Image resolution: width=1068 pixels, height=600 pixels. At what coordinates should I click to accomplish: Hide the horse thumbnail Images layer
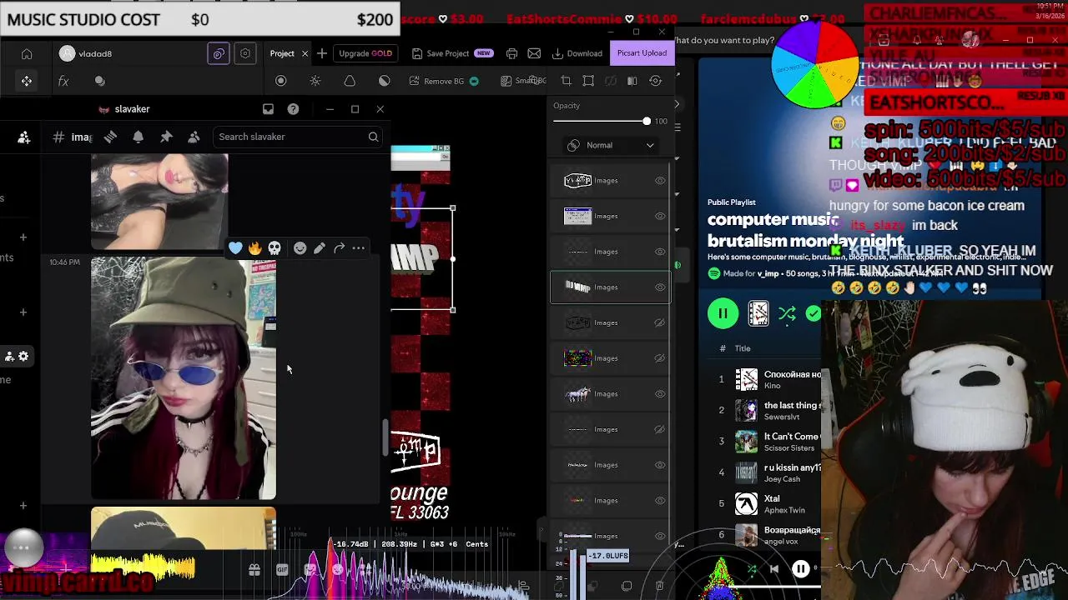[660, 393]
